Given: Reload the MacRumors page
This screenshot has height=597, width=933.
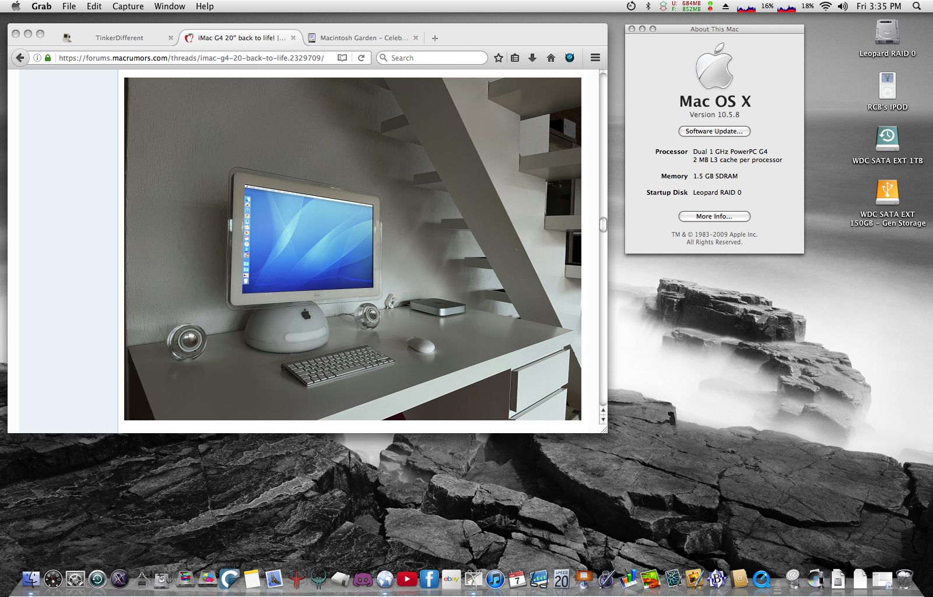Looking at the screenshot, I should point(361,58).
